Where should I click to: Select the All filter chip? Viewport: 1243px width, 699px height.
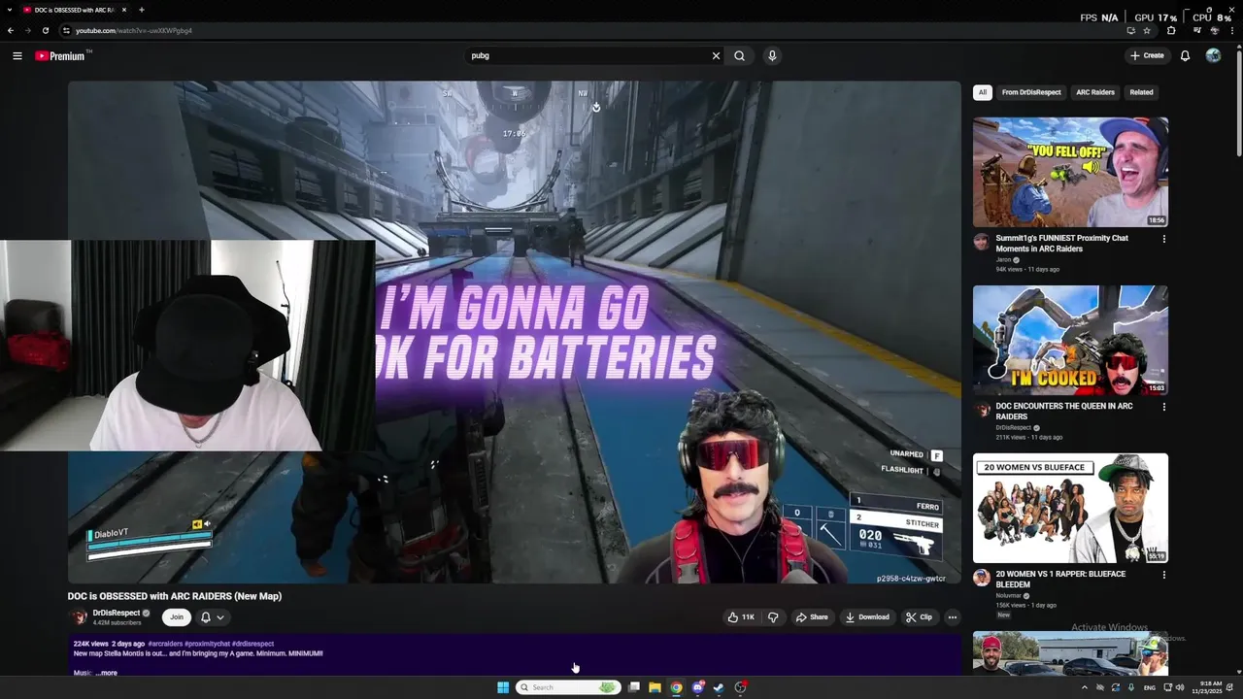pos(982,92)
